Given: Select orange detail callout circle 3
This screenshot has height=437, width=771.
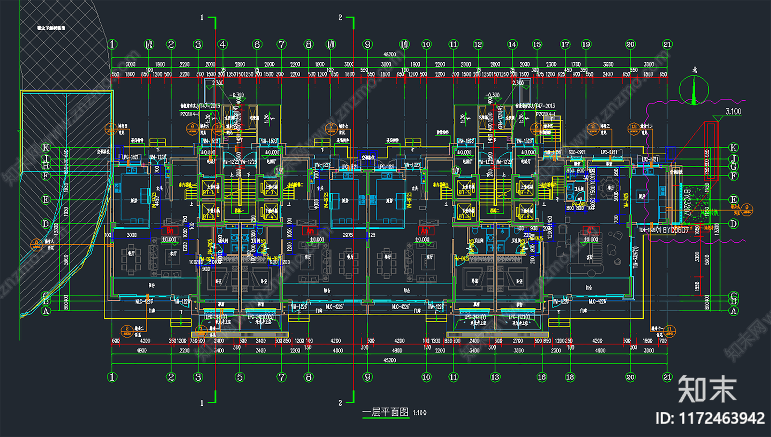Looking at the screenshot, I should (x=594, y=129).
